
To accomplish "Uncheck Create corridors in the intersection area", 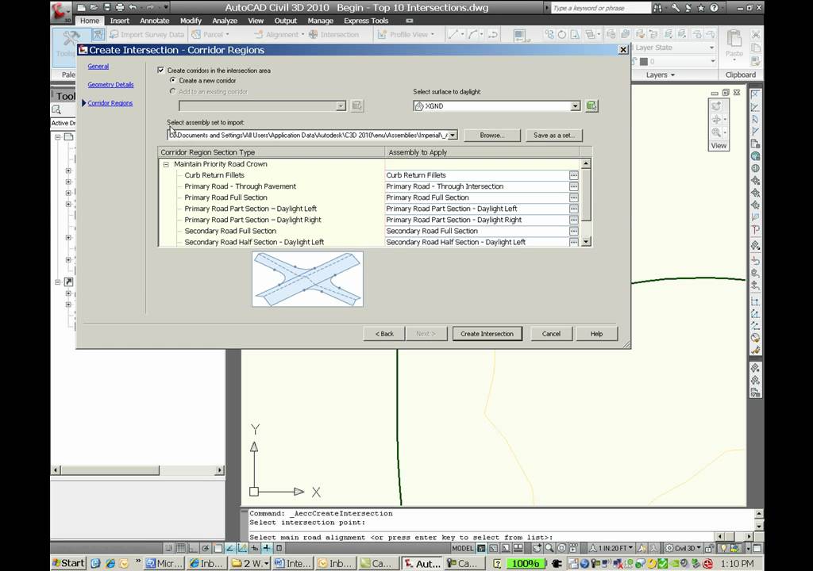I will tap(160, 70).
